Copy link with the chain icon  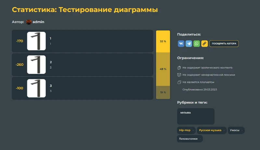(204, 43)
